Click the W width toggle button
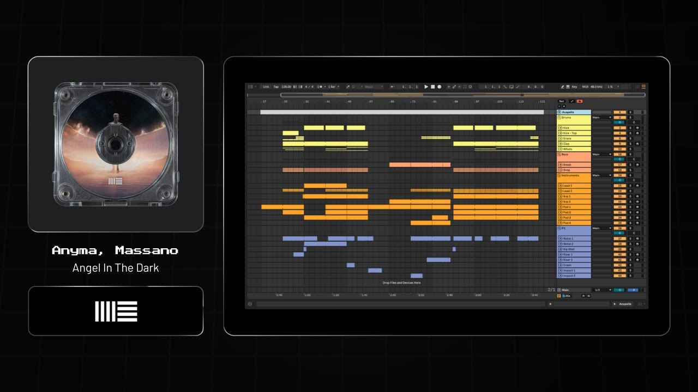698x392 pixels. [589, 296]
